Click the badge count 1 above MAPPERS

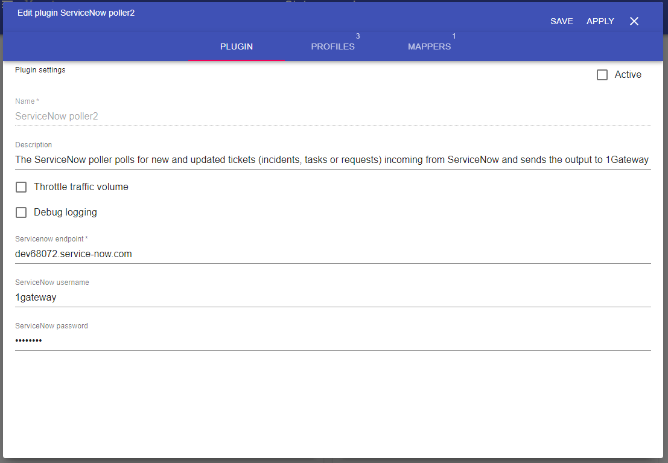[x=454, y=36]
